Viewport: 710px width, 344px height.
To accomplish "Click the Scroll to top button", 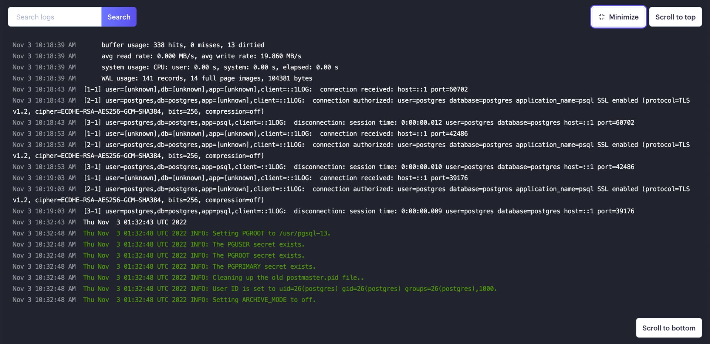I will (675, 17).
